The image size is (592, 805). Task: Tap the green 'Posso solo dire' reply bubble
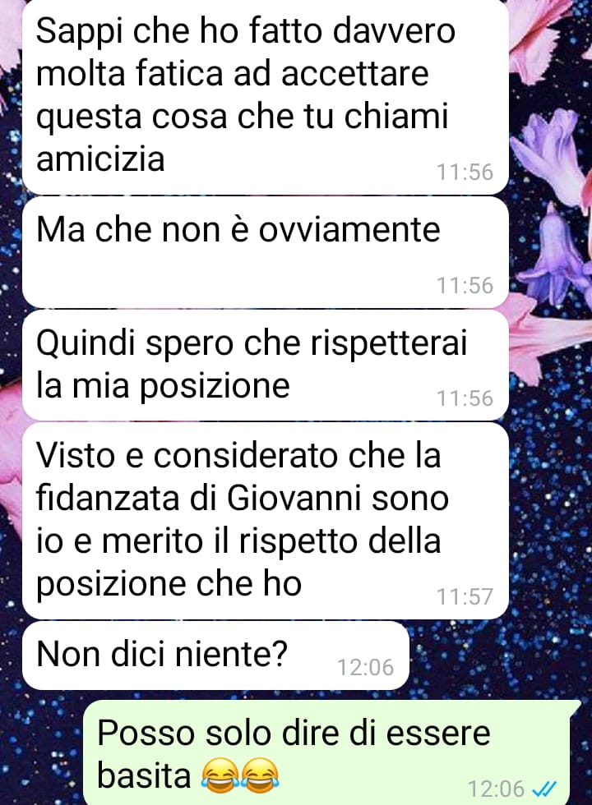[330, 752]
